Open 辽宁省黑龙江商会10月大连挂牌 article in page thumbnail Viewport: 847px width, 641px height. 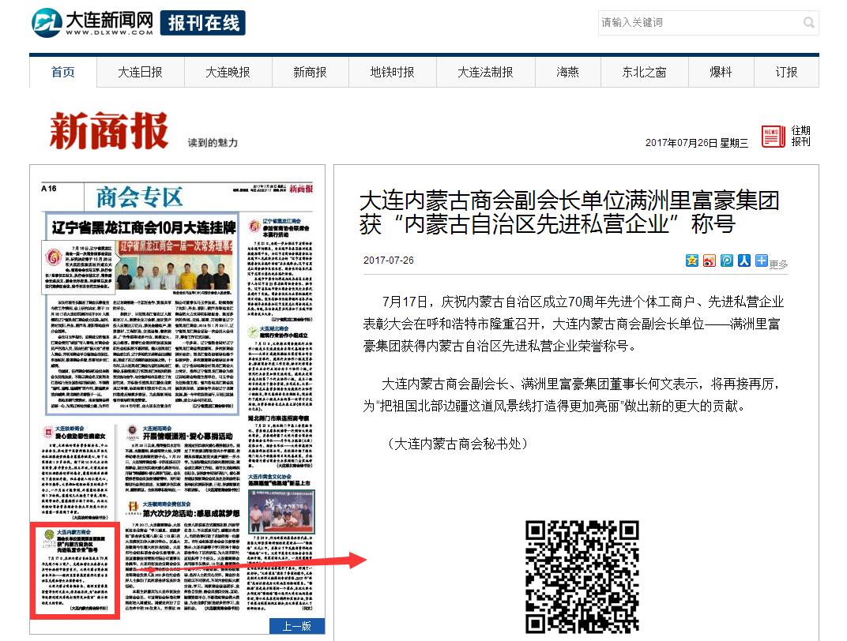click(143, 227)
